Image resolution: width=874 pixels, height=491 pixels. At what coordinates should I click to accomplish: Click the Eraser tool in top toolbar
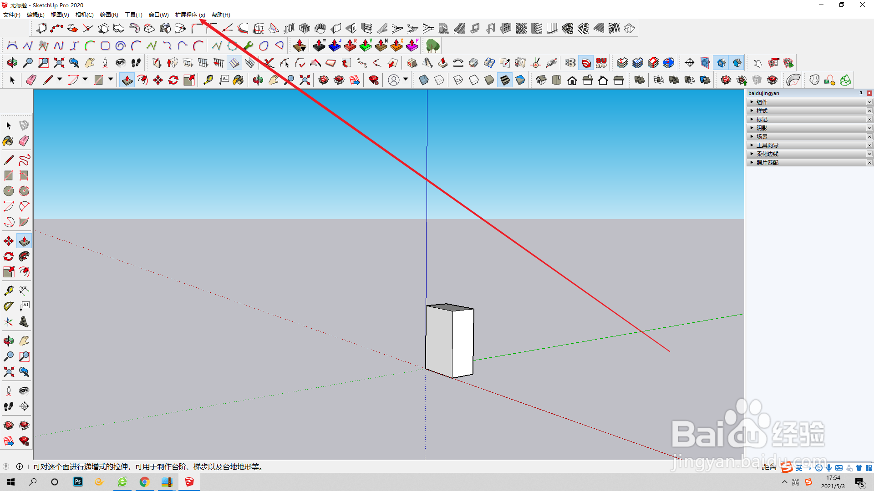(x=31, y=80)
